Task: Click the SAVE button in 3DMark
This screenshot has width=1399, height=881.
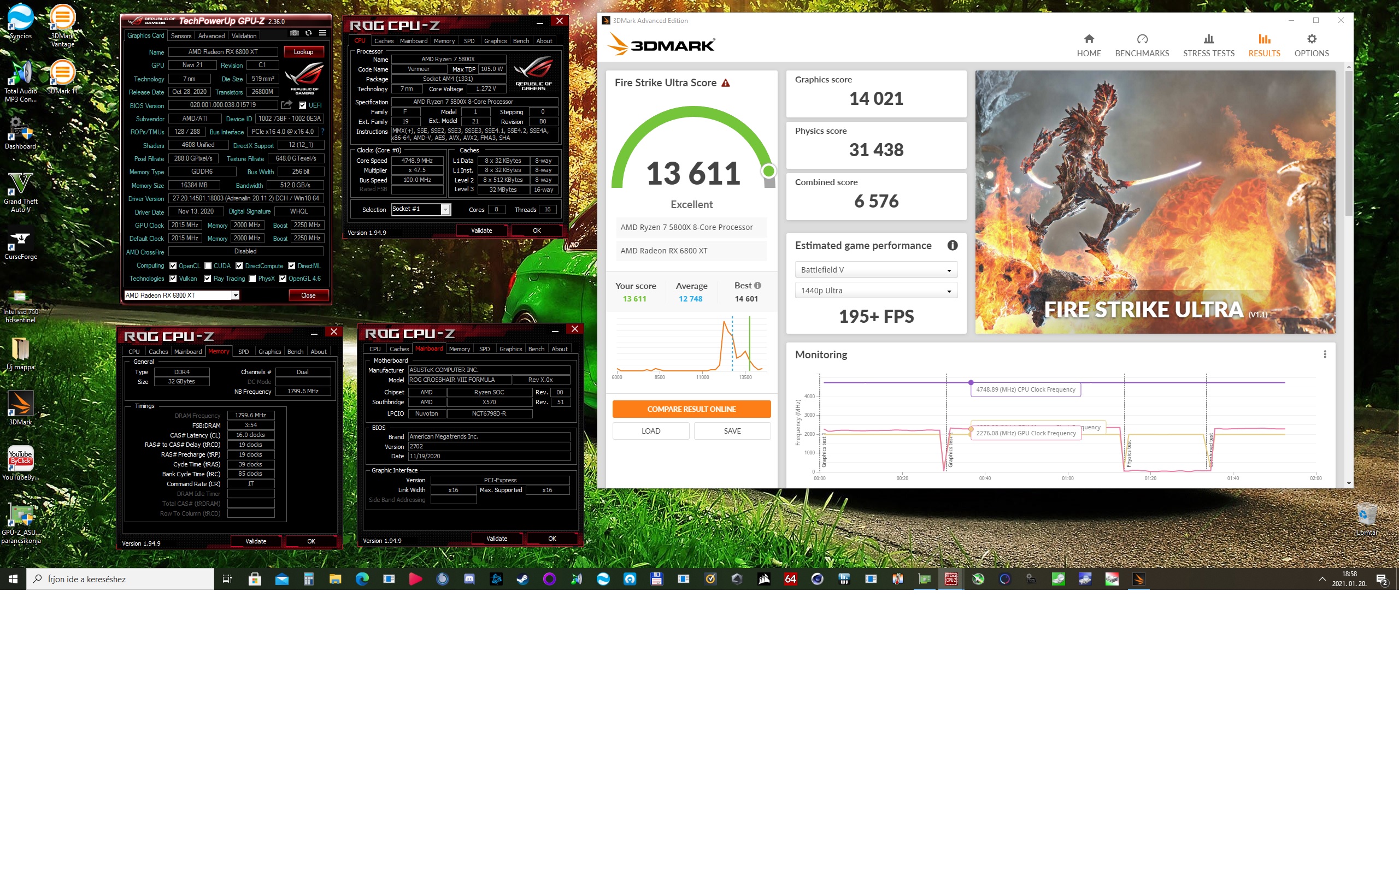Action: pos(732,431)
